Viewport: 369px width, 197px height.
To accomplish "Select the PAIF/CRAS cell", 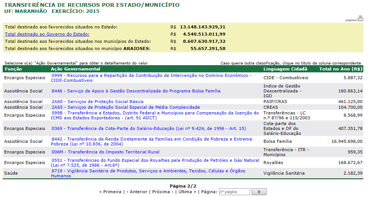I will pos(275,102).
